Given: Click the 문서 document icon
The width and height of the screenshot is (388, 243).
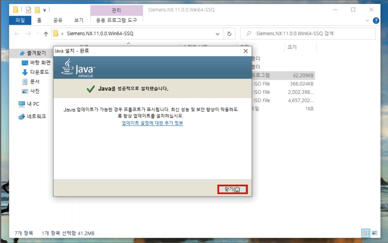Looking at the screenshot, I should [25, 82].
